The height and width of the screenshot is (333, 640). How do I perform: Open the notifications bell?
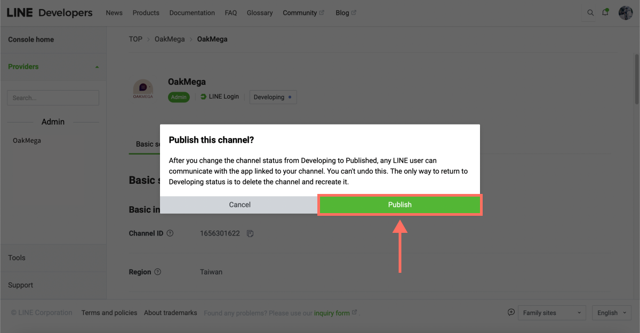coord(605,13)
